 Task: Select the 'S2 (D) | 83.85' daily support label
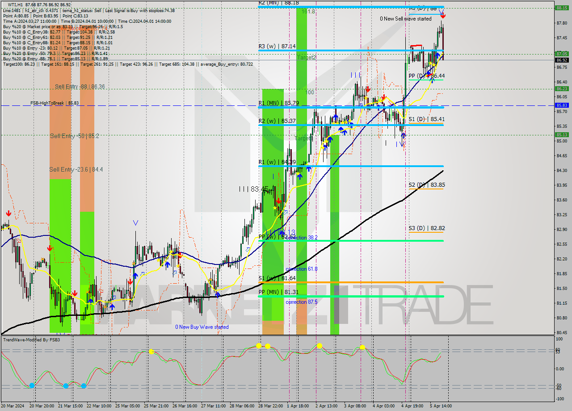[x=427, y=185]
